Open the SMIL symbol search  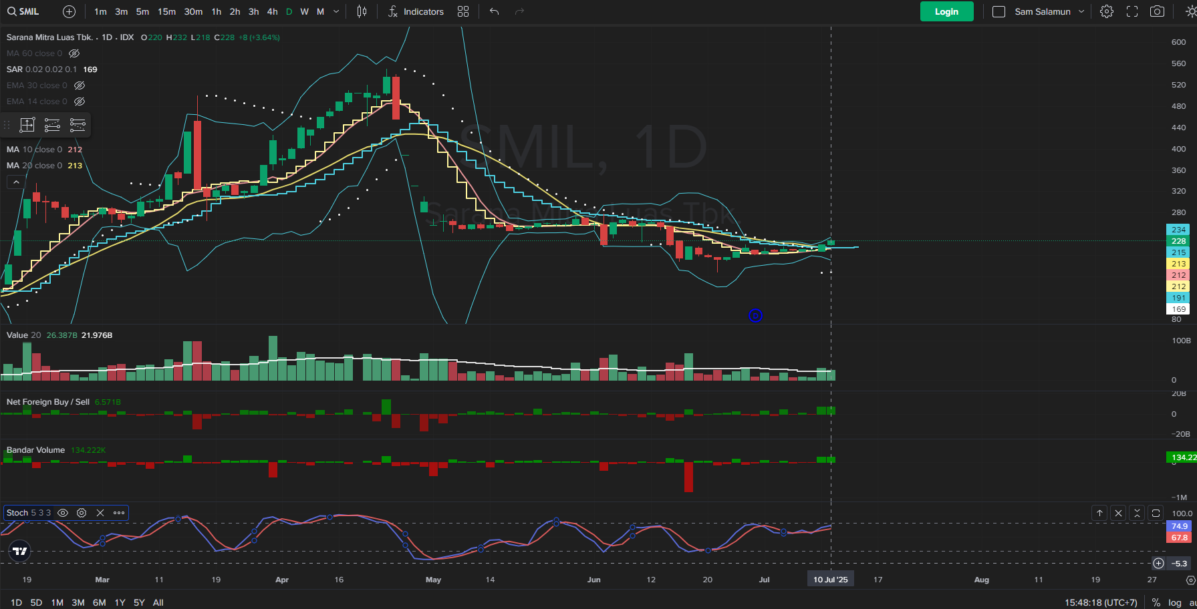click(x=23, y=11)
